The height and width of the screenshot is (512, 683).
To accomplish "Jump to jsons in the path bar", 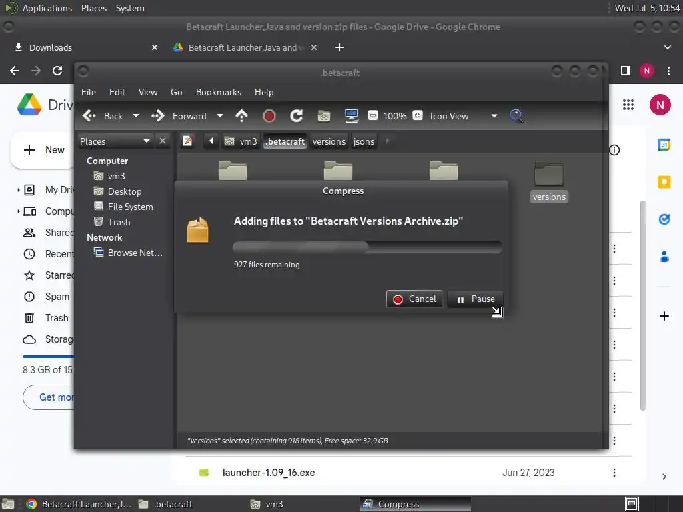I will [x=364, y=141].
